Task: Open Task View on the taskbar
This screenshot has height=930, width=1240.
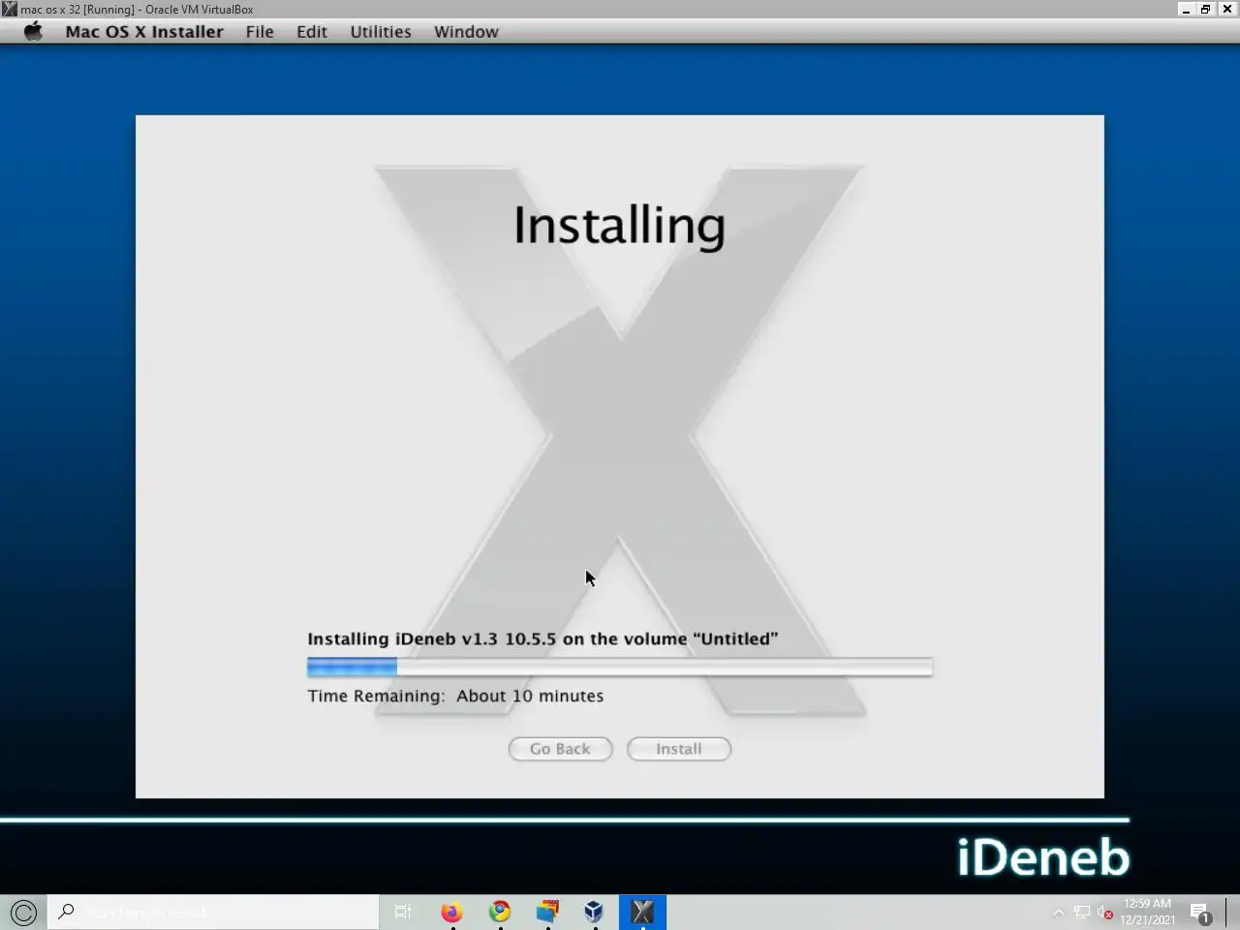Action: click(403, 912)
